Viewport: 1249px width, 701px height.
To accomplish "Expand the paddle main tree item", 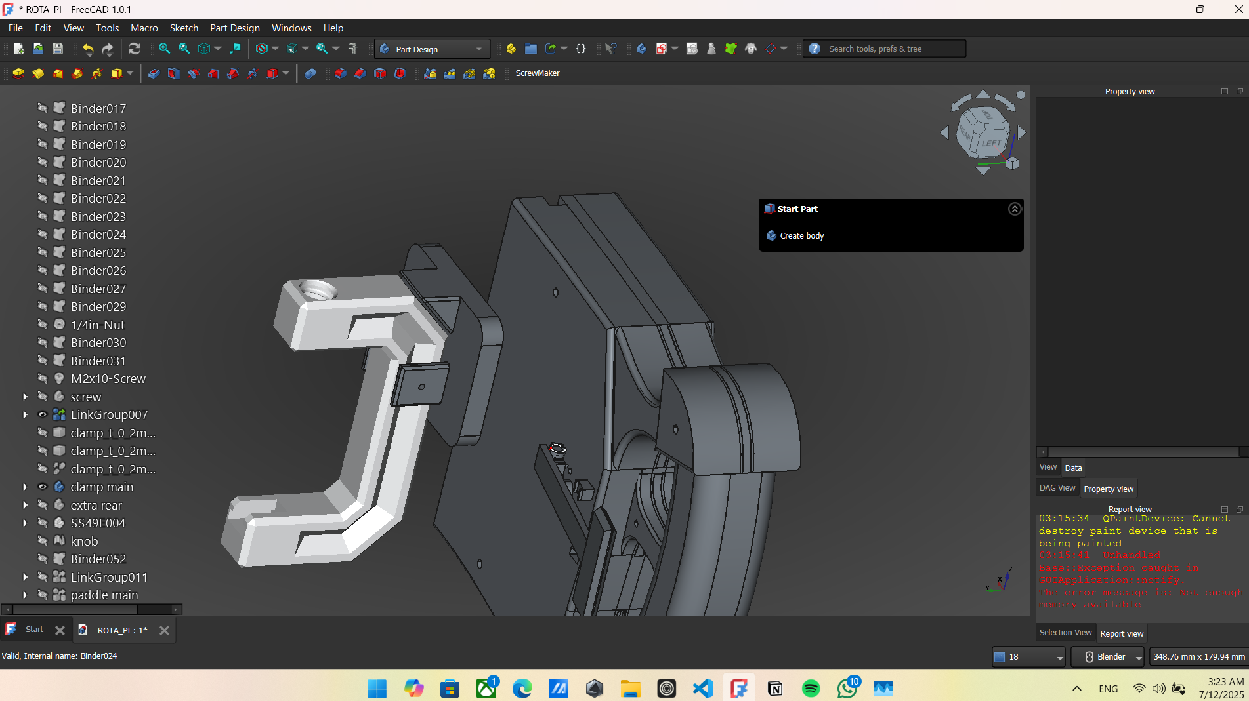I will pos(26,595).
